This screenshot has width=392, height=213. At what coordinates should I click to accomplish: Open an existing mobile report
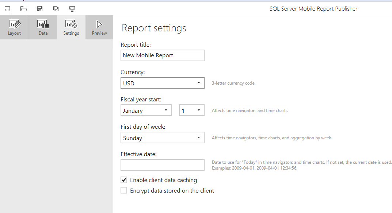[24, 9]
